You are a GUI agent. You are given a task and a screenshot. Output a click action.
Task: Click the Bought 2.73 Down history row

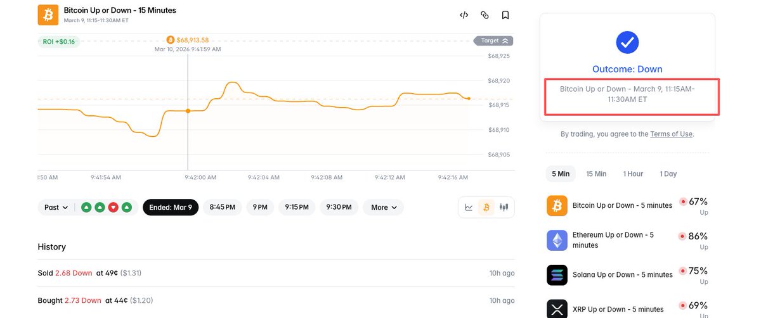[276, 300]
